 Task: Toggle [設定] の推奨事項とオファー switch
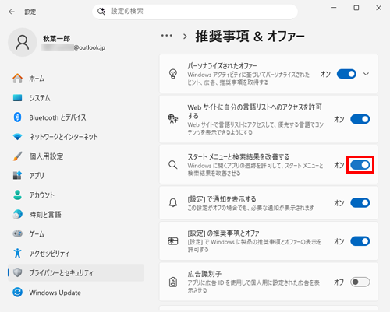360,241
